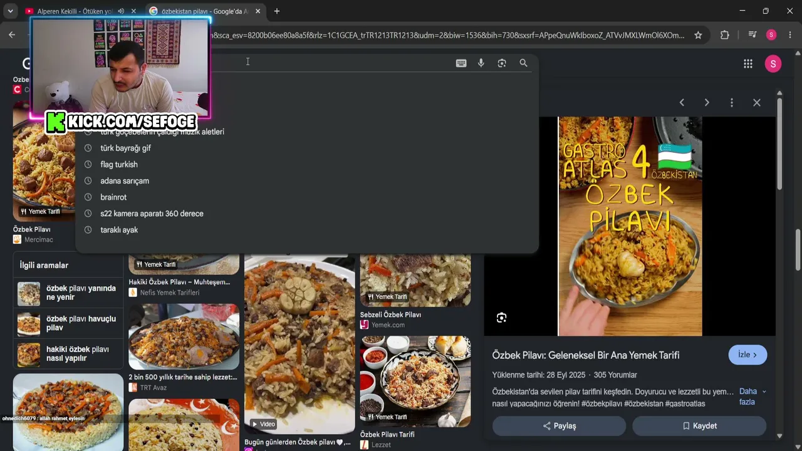Expand the description with "Daha fazla"

pyautogui.click(x=751, y=397)
